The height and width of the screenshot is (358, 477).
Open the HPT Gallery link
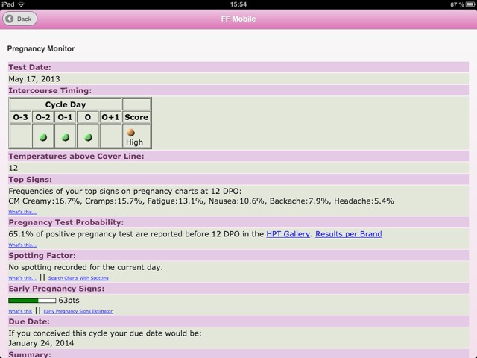(288, 234)
